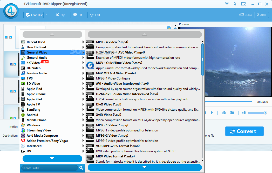This screenshot has height=173, width=272.
Task: Click the Load Disc button
Action: click(34, 15)
